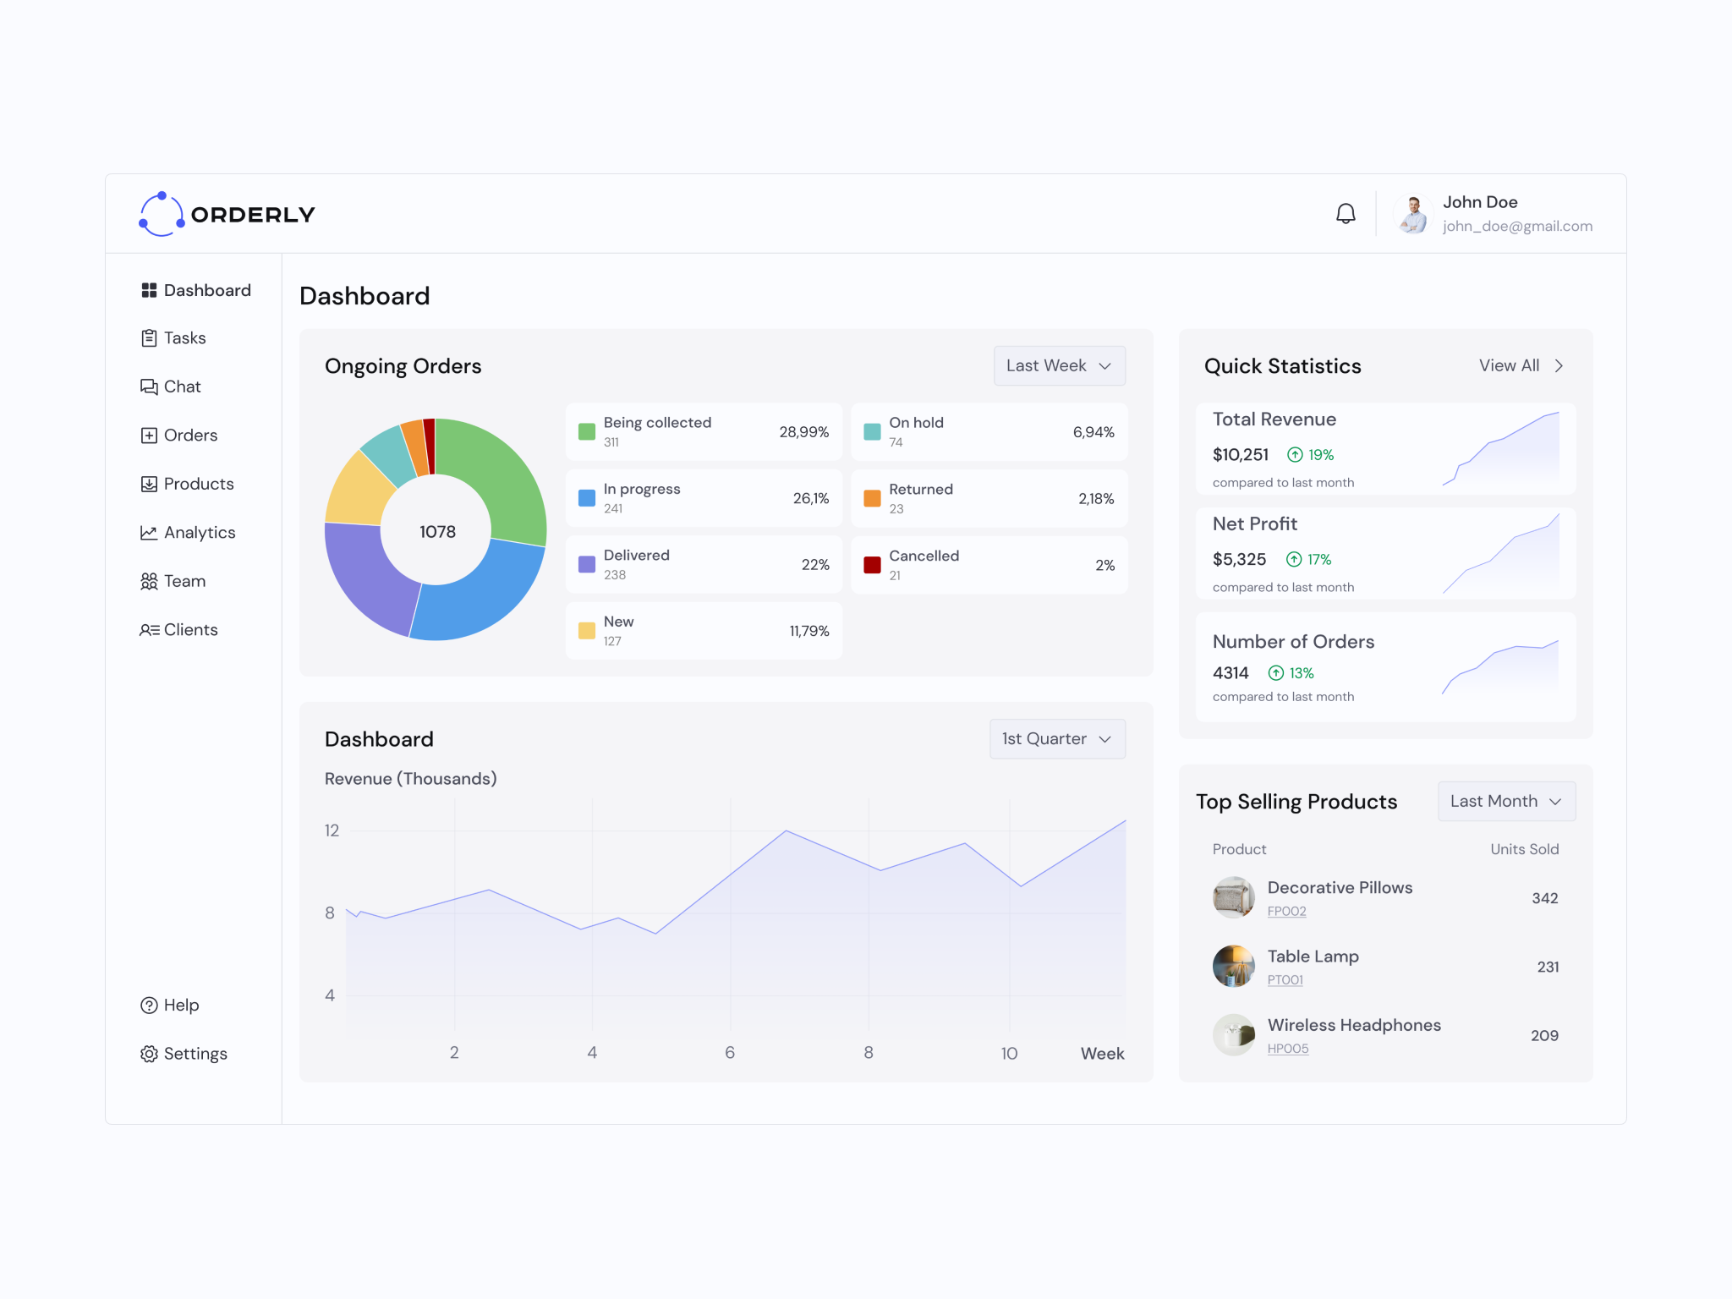Open the Dashboard menu item

[207, 290]
